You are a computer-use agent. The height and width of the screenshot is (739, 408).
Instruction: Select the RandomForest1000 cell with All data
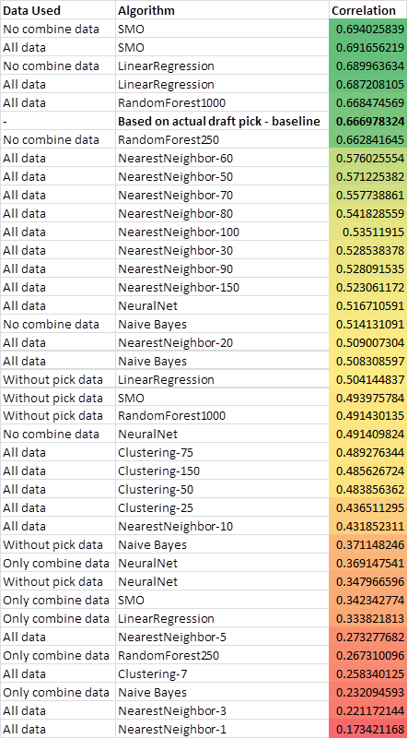tap(222, 102)
